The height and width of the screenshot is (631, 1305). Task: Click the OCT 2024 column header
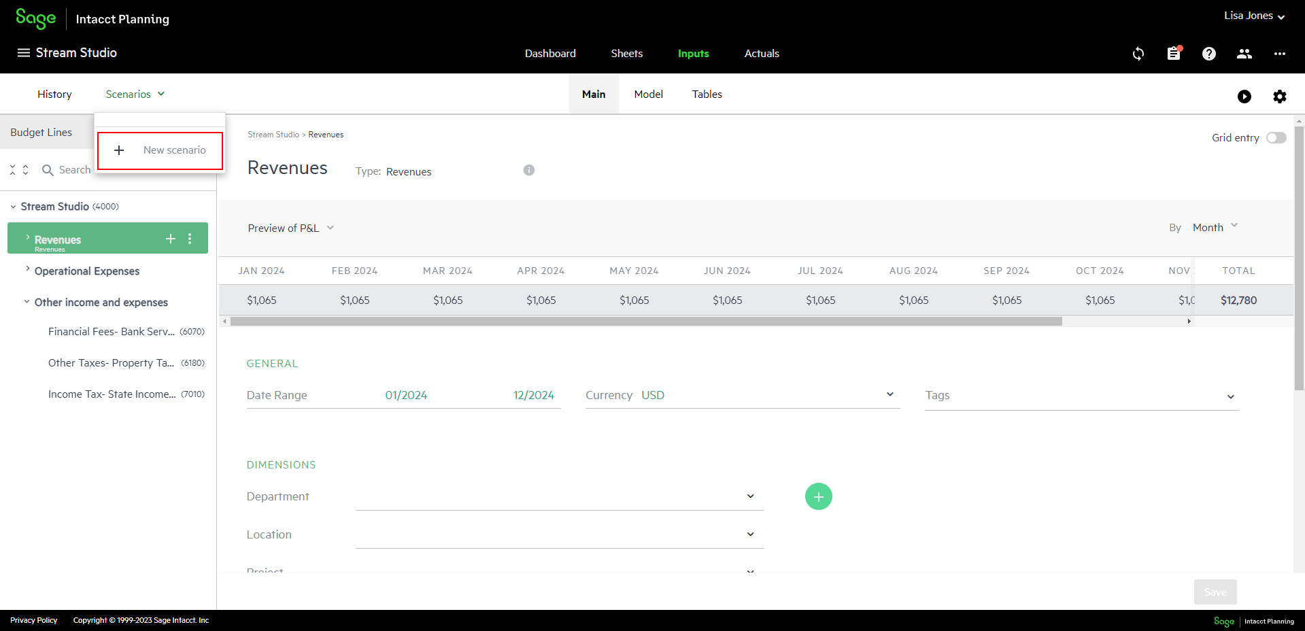tap(1100, 271)
